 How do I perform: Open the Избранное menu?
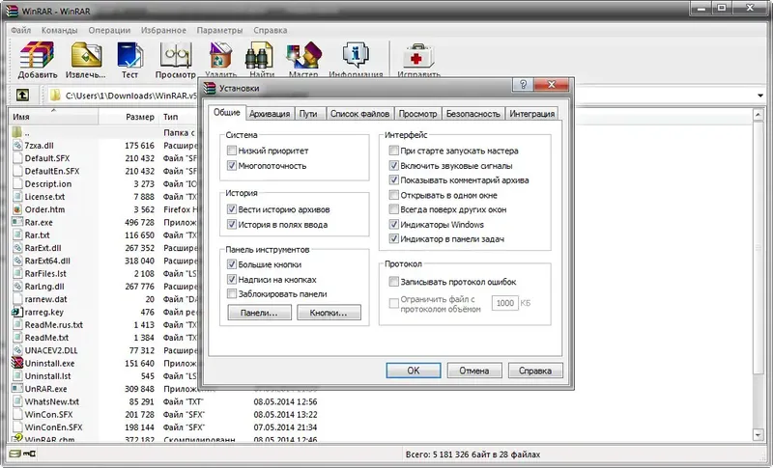[x=163, y=30]
